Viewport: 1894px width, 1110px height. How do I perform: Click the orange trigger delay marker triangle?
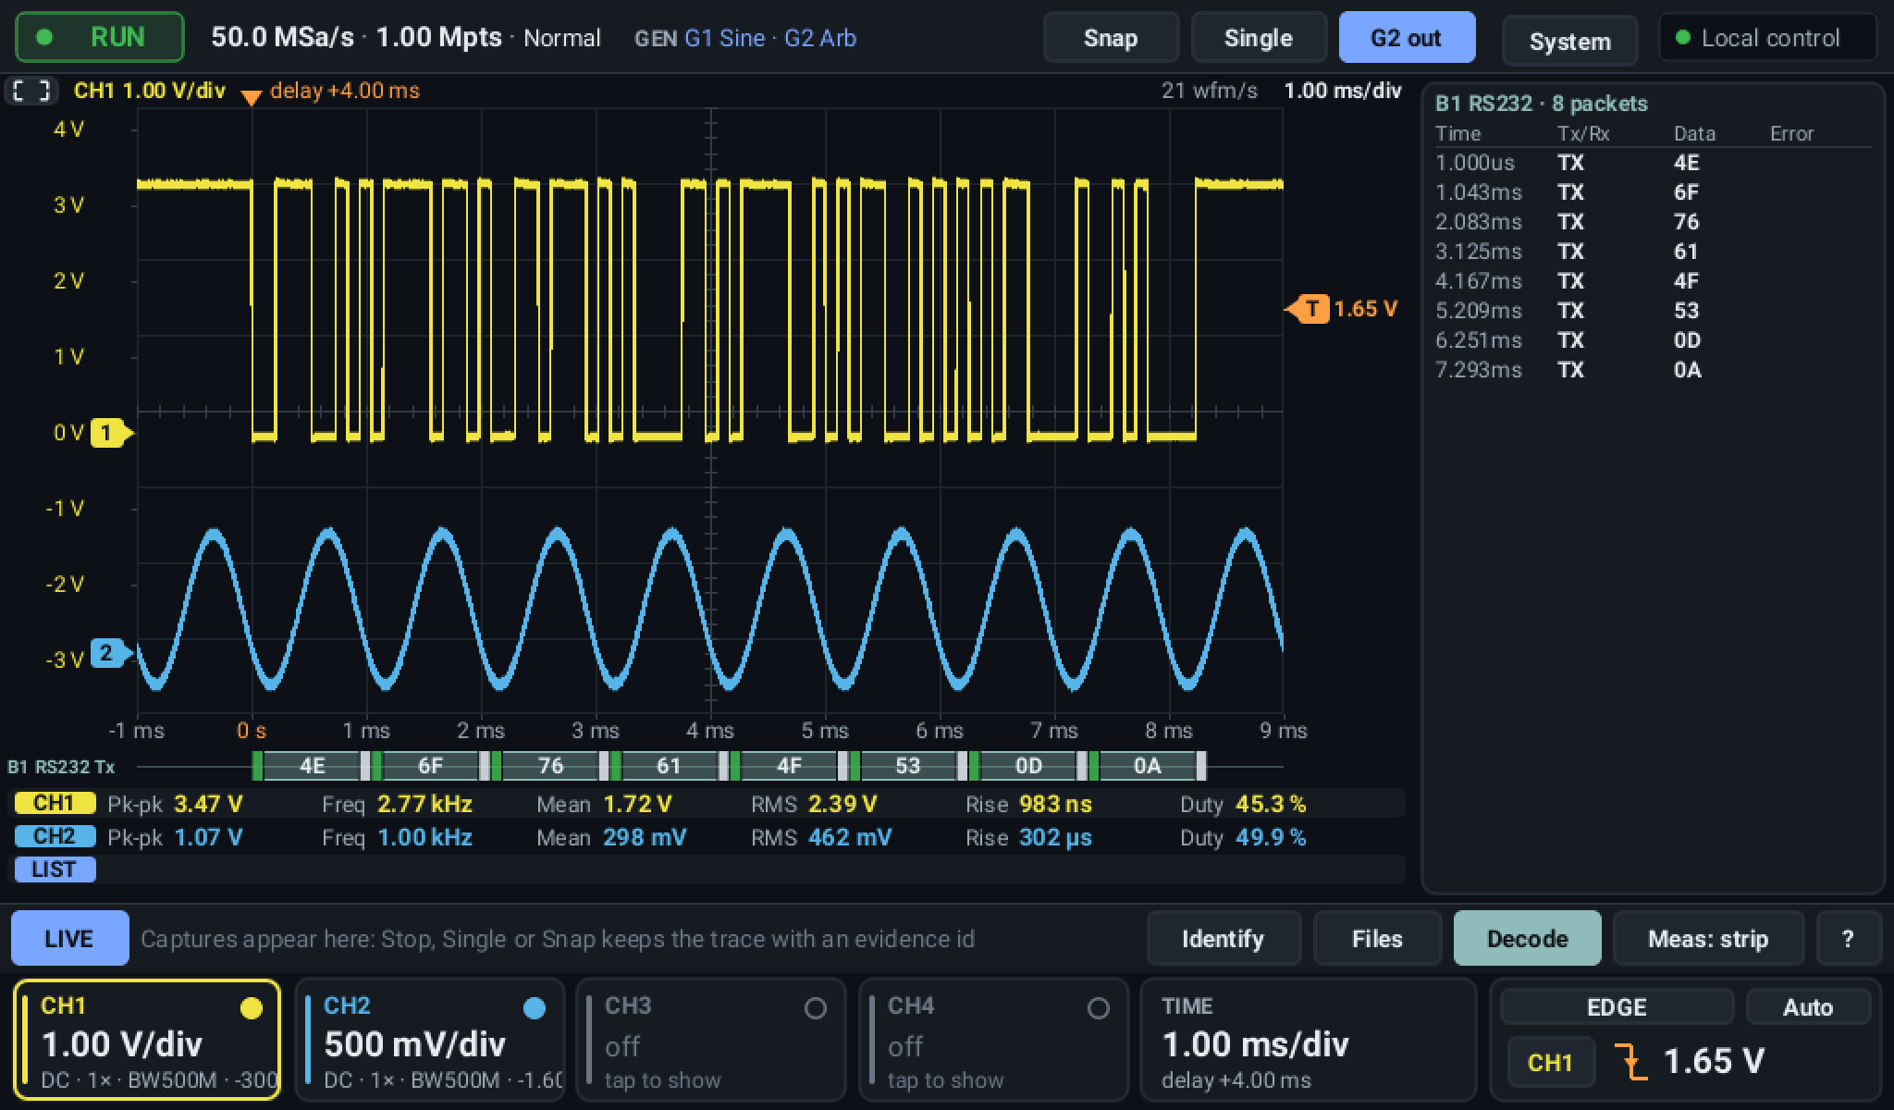point(251,96)
